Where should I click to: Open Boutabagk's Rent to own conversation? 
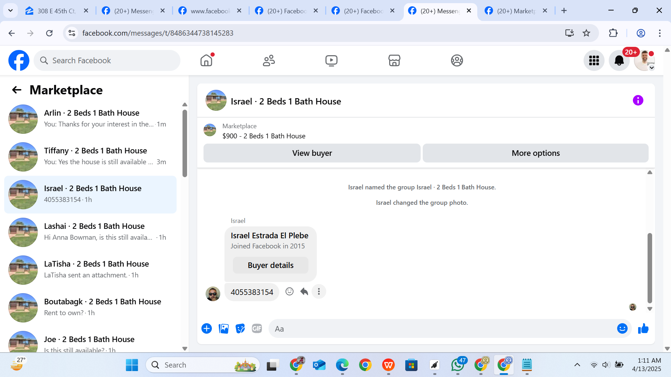(x=90, y=308)
